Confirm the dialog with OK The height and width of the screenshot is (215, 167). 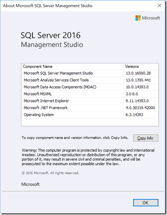click(146, 203)
